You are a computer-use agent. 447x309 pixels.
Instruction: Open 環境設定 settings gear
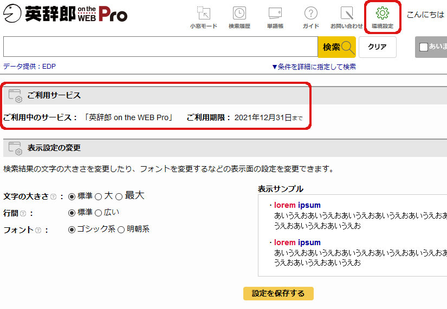(x=383, y=18)
